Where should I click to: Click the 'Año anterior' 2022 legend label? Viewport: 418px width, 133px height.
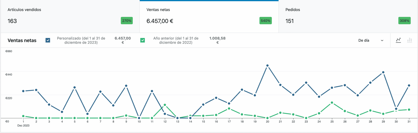click(x=176, y=40)
